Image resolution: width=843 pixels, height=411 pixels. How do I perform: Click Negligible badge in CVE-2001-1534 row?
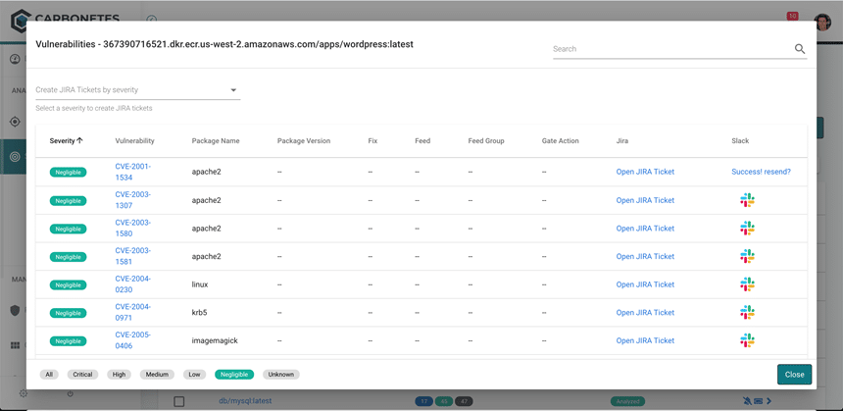[69, 172]
